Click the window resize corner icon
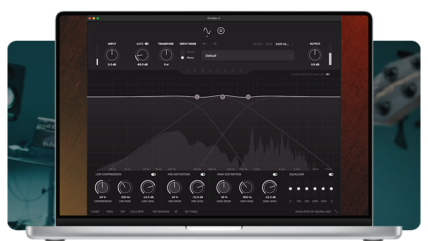This screenshot has height=241, width=428. click(336, 212)
